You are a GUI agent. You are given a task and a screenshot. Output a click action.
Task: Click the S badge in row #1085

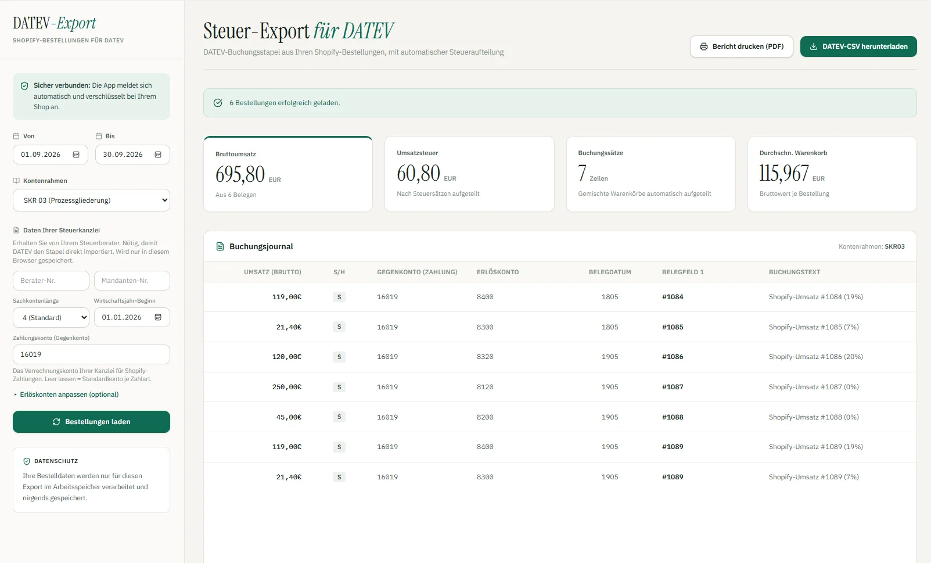point(339,327)
